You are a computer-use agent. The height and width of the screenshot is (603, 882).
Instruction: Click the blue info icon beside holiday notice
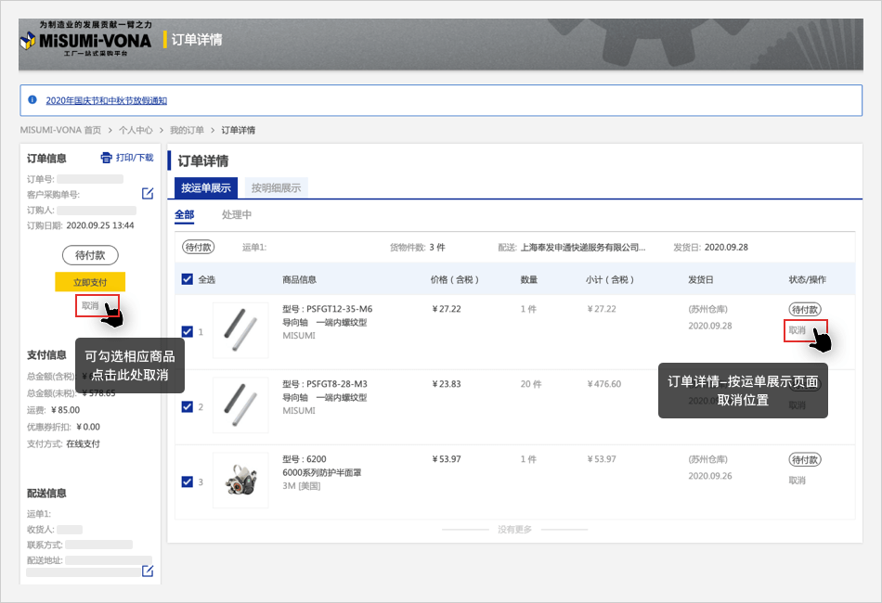[32, 100]
